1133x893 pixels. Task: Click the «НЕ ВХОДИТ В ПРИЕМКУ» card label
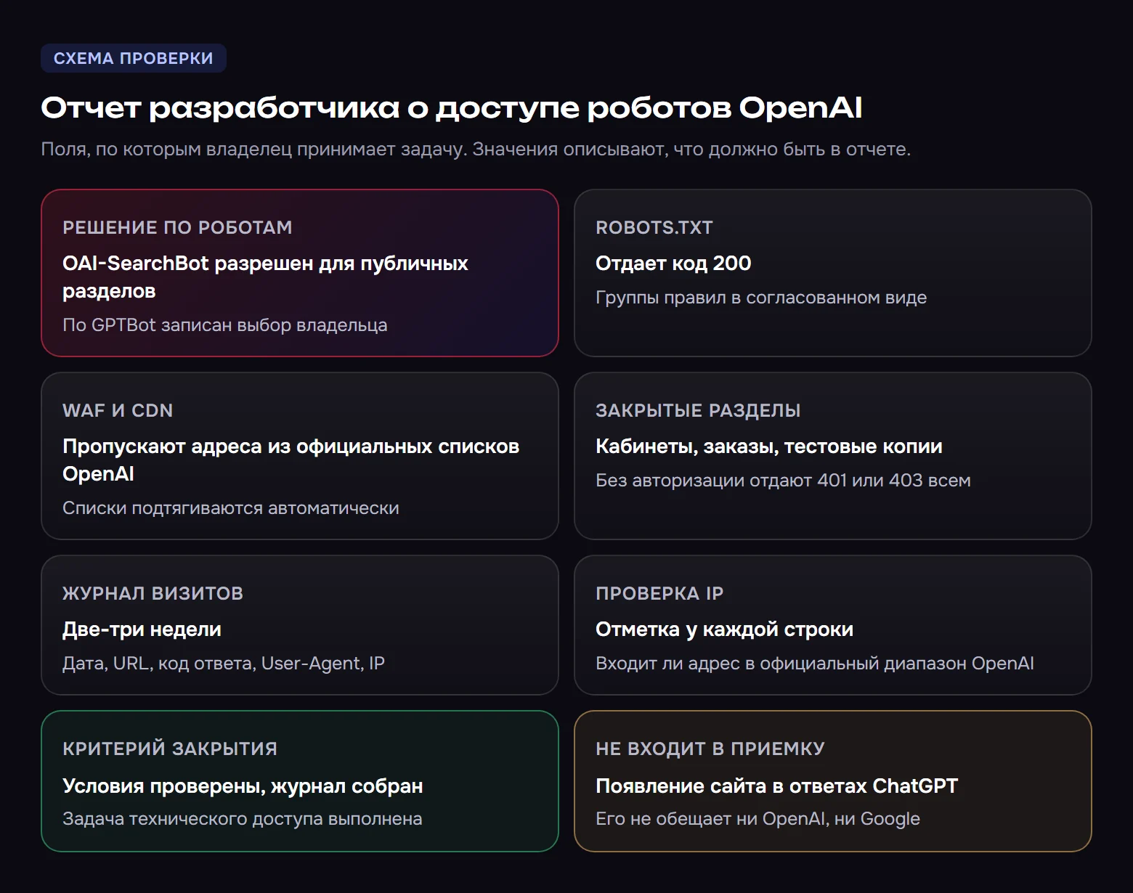(x=710, y=749)
